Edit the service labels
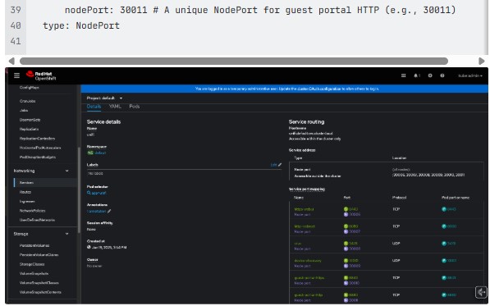490x306 pixels. 276,165
